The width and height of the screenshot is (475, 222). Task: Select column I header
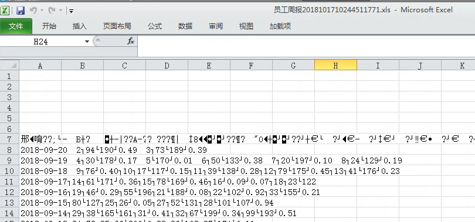(x=378, y=66)
